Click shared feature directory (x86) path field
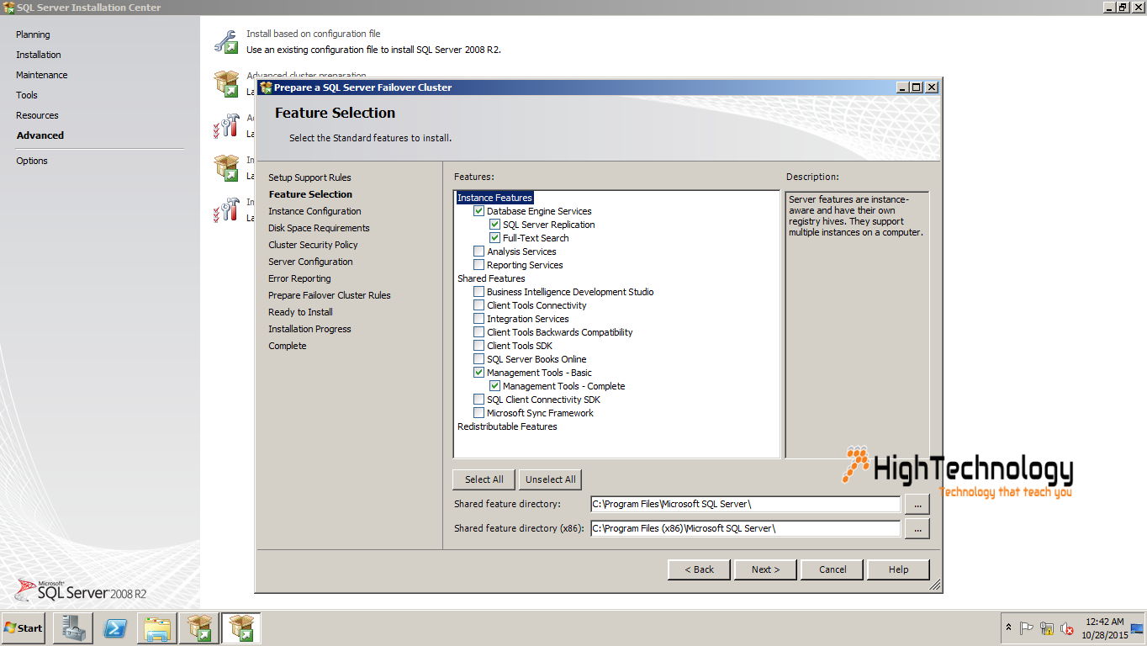Image resolution: width=1147 pixels, height=646 pixels. tap(745, 528)
